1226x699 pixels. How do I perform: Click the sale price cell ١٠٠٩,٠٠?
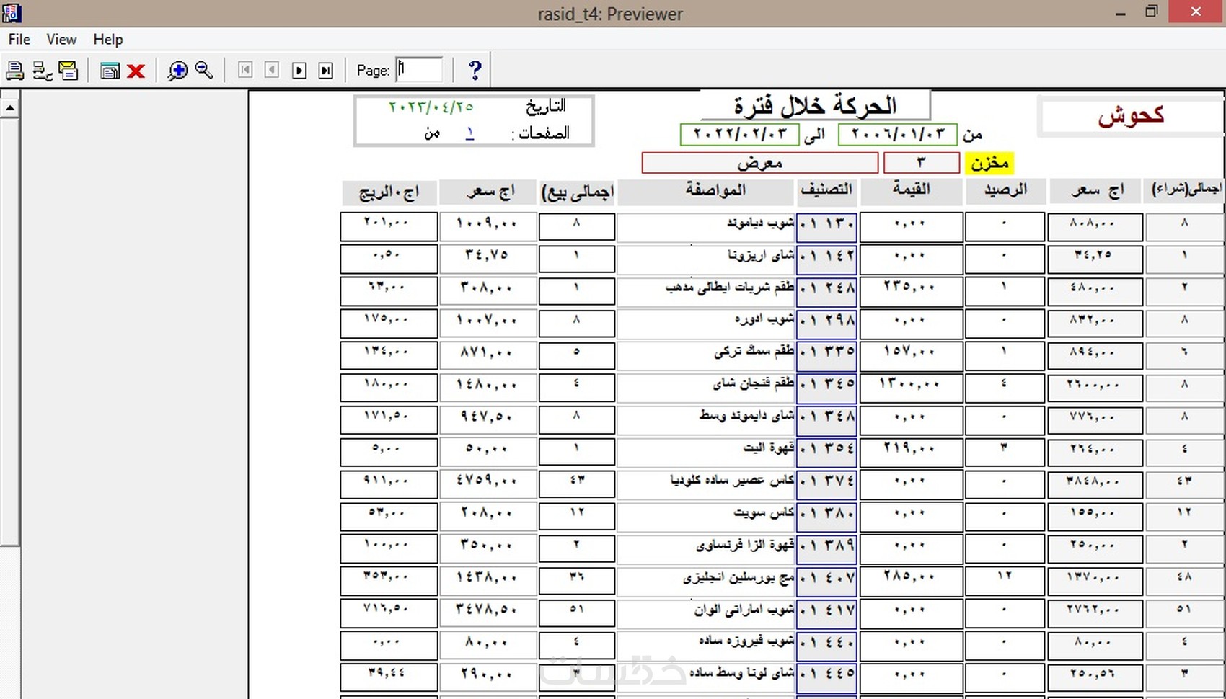(x=488, y=226)
